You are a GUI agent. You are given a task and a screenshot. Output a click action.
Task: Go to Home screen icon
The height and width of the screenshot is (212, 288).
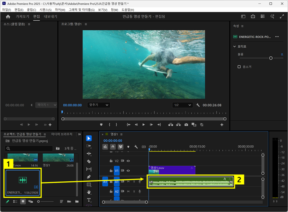pos(8,16)
